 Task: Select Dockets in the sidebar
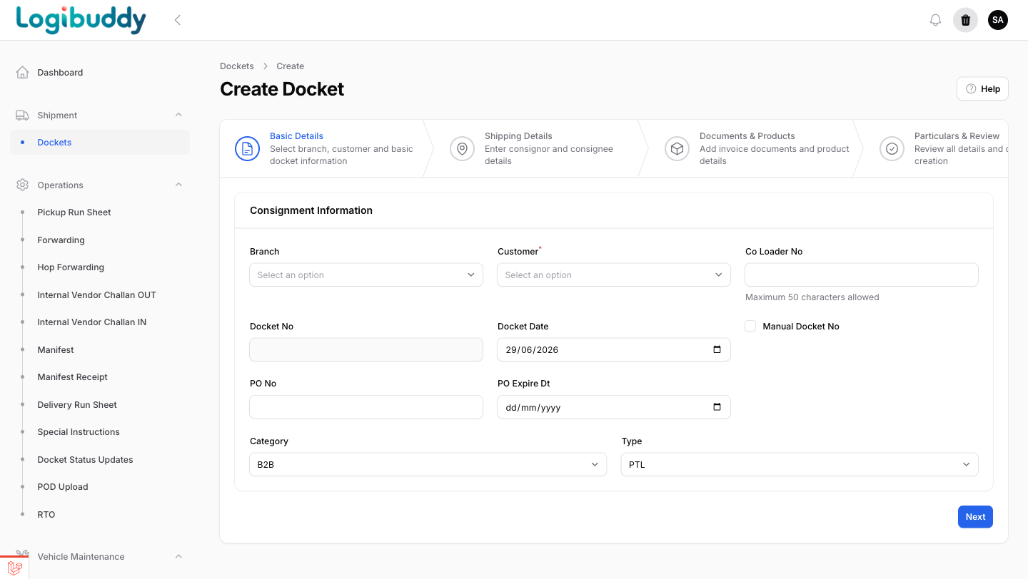tap(100, 143)
